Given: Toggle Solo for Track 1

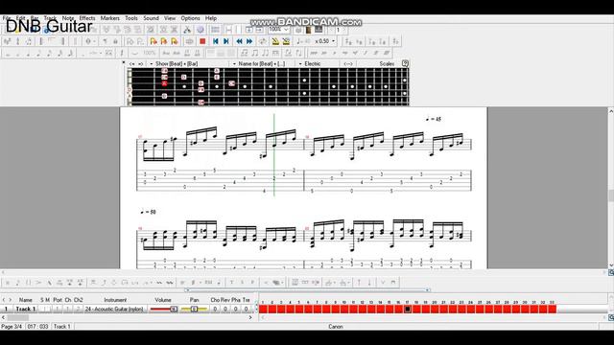Looking at the screenshot, I should [x=42, y=309].
